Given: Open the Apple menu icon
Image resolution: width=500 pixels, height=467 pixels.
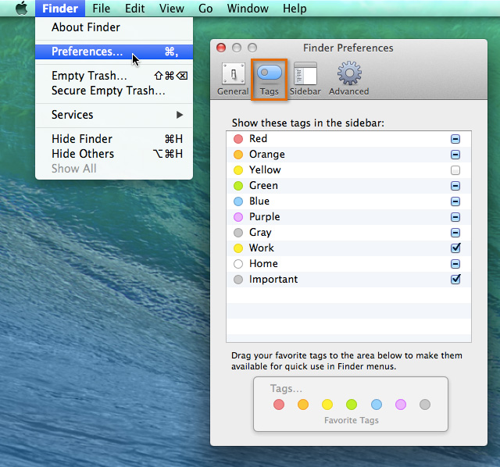Looking at the screenshot, I should [x=21, y=8].
